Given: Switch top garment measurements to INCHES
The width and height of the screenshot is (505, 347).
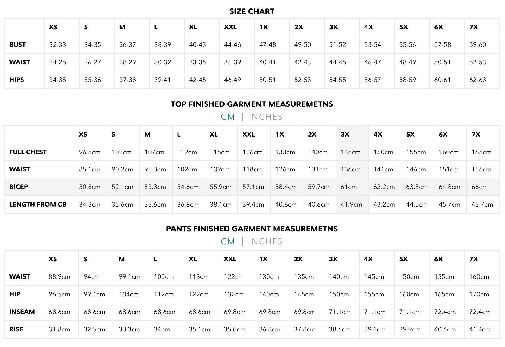Looking at the screenshot, I should tap(265, 117).
